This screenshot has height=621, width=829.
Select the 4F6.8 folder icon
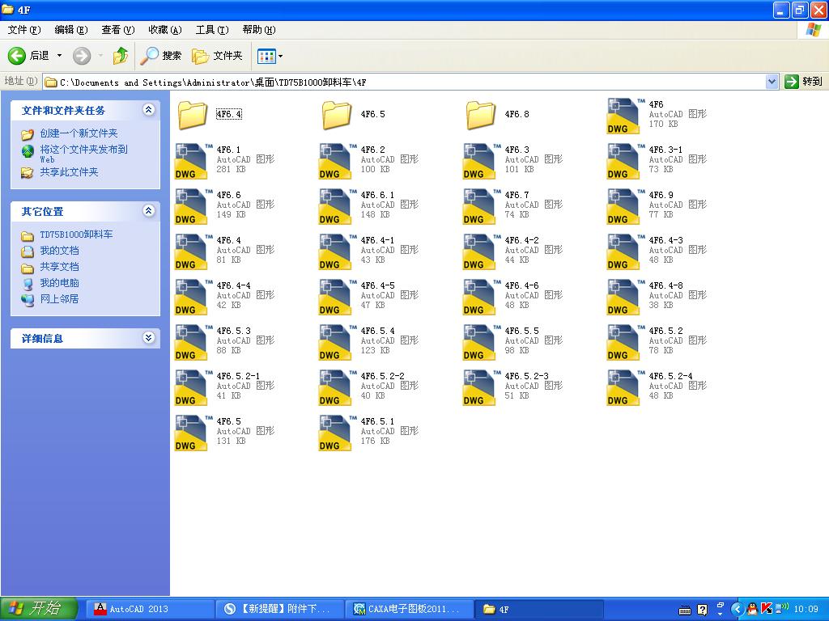point(481,115)
